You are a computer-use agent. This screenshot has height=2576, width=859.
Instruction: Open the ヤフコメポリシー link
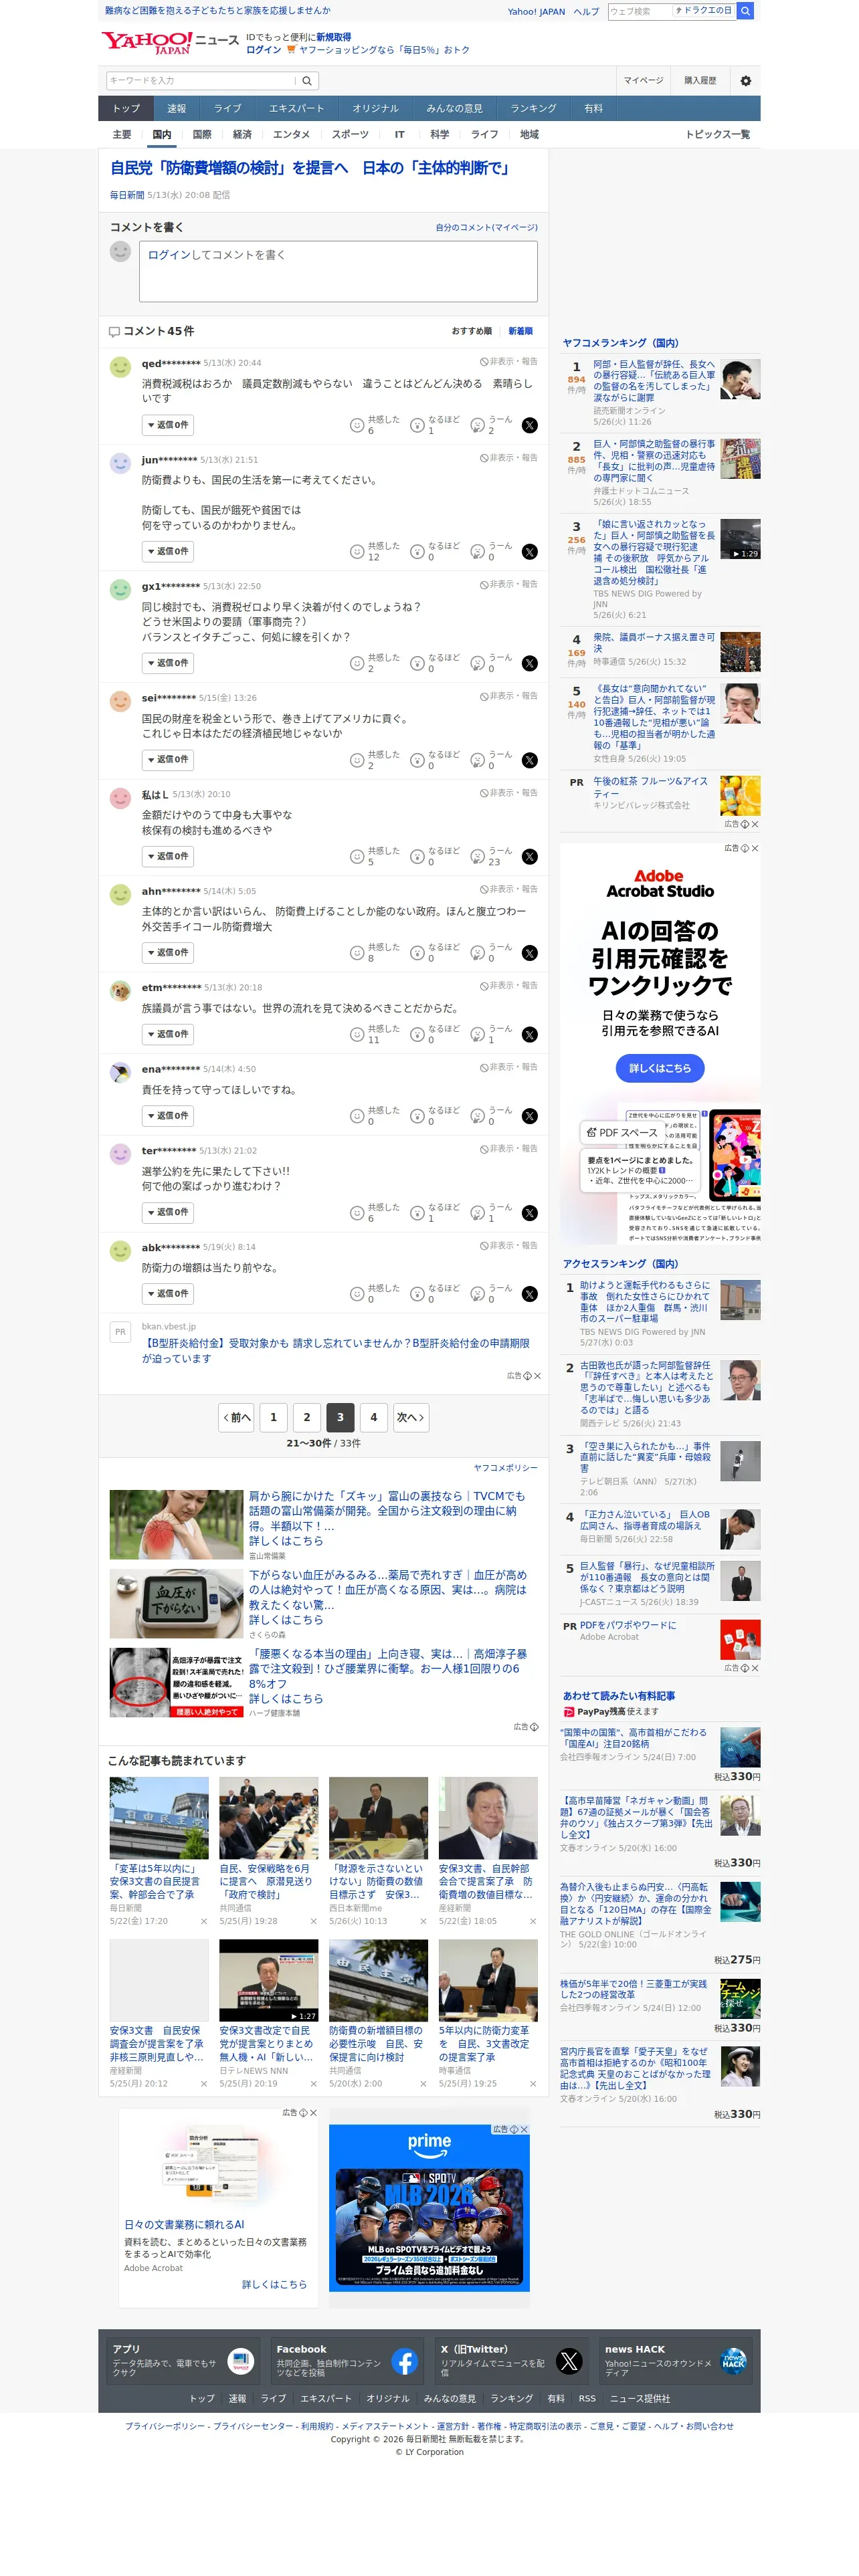point(505,1468)
